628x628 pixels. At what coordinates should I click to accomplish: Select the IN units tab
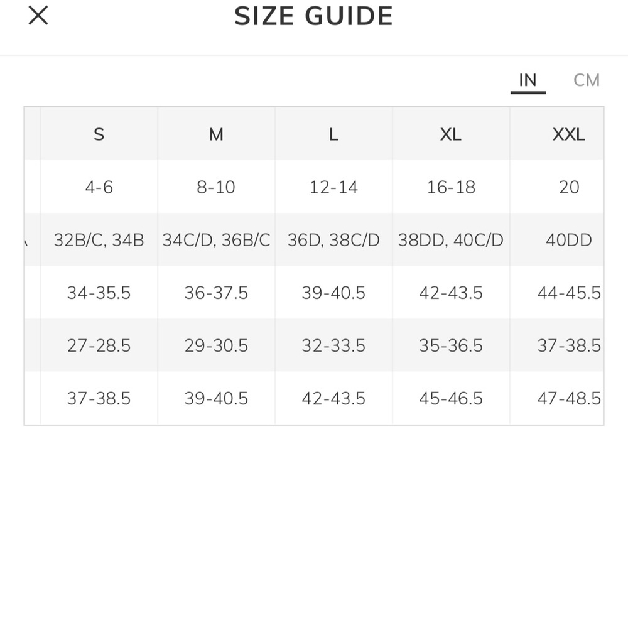528,80
